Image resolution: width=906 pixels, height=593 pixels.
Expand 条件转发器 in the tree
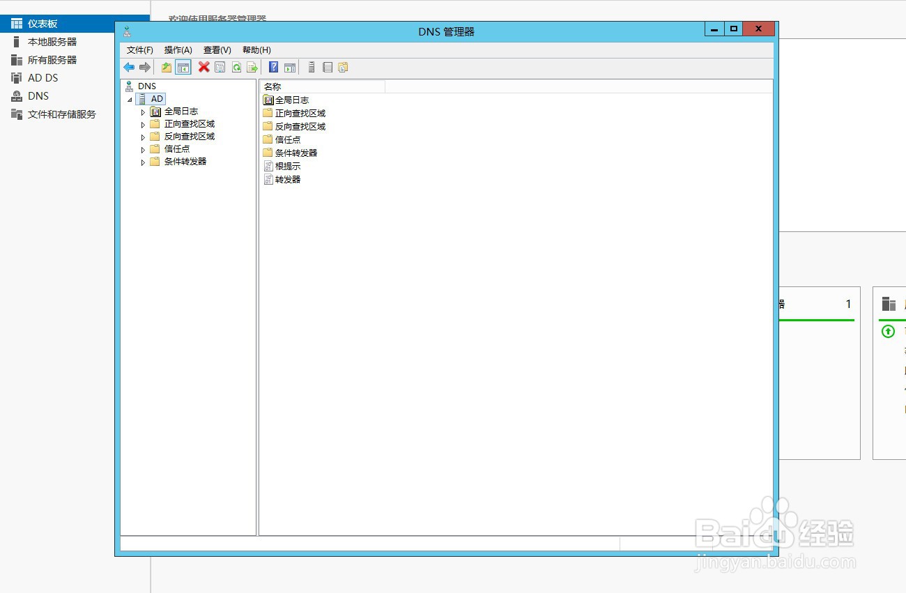pos(143,162)
